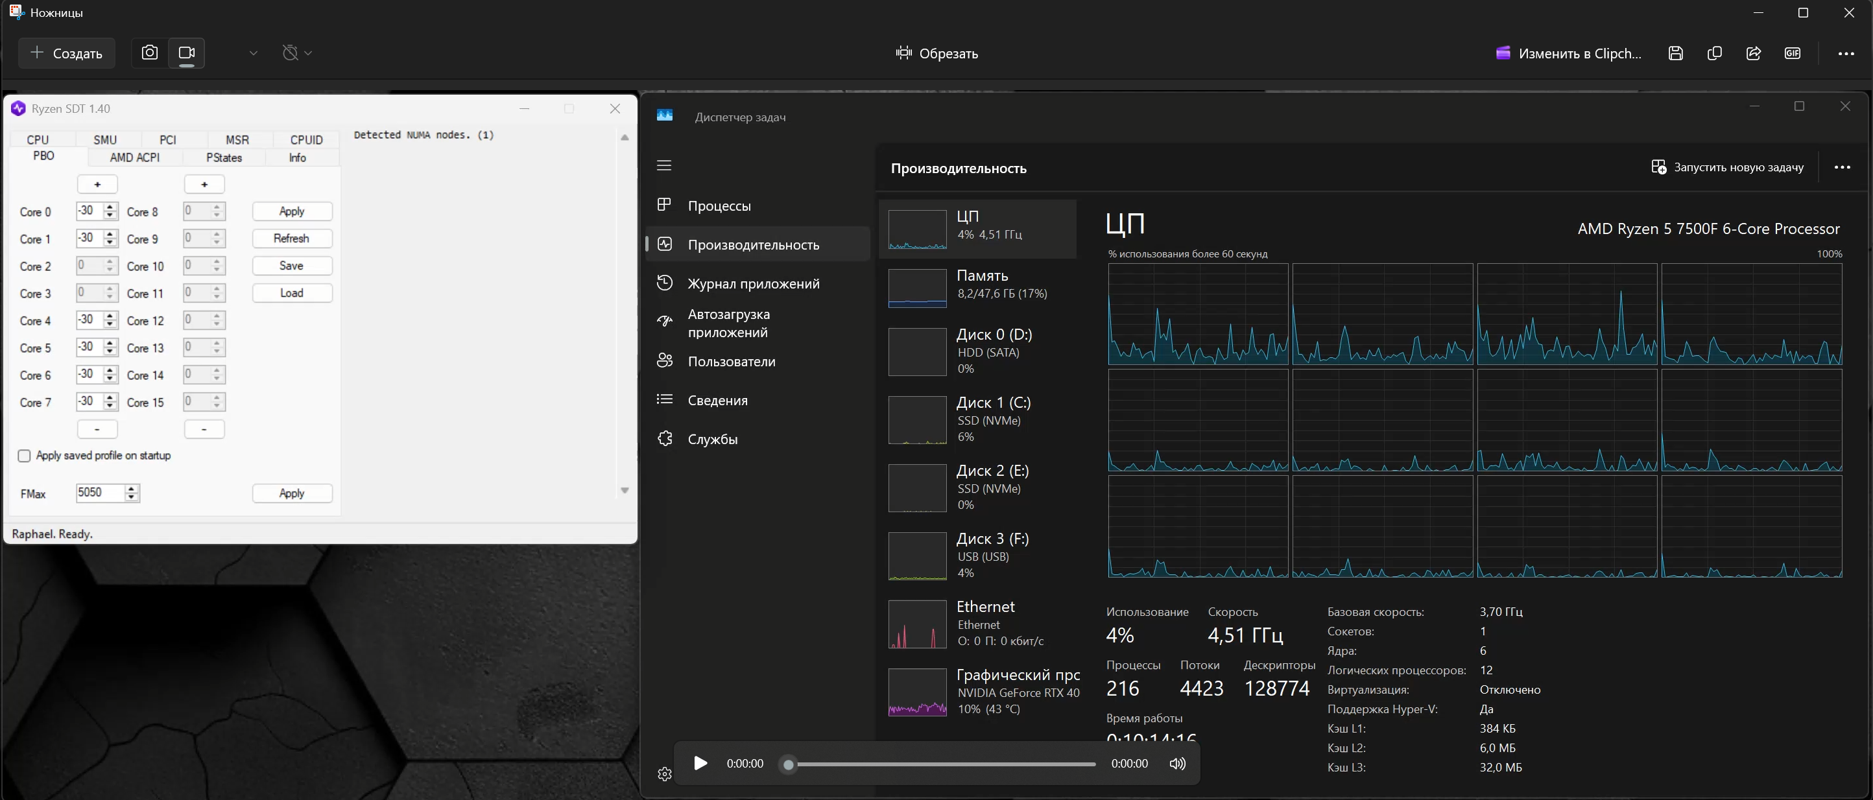Click Обрезать to trim the recording
The image size is (1873, 800).
pyautogui.click(x=936, y=53)
